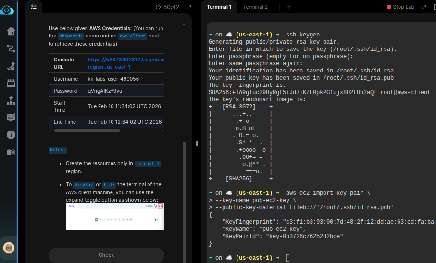
Task: Open the task list tab icon
Action: click(x=34, y=7)
